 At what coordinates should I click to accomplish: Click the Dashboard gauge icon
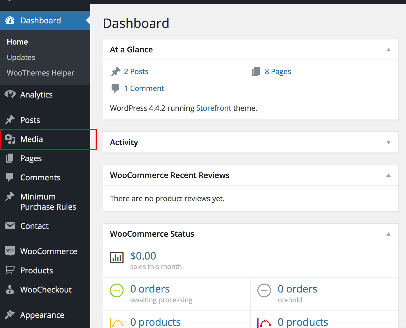(x=10, y=20)
